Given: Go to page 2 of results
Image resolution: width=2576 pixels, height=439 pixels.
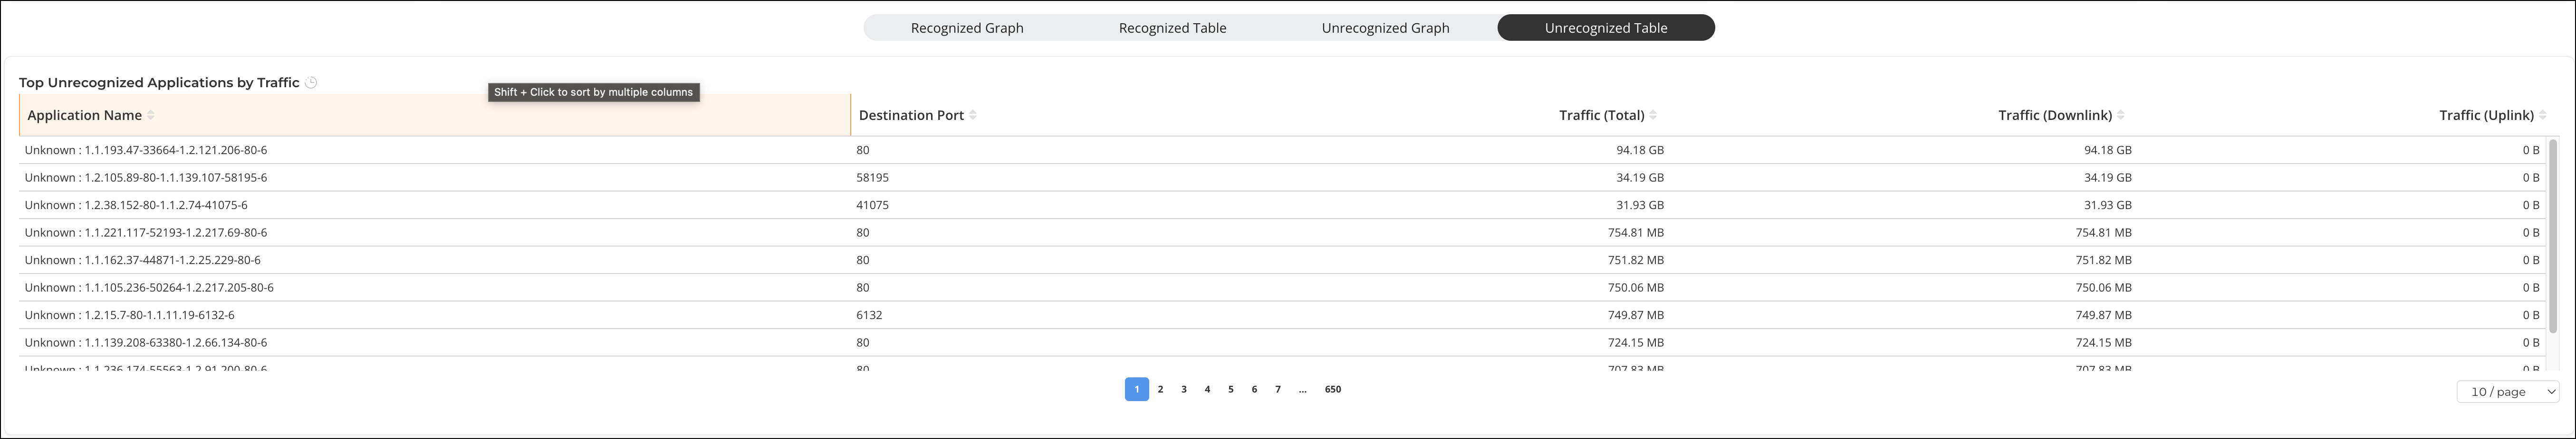Looking at the screenshot, I should point(1160,389).
